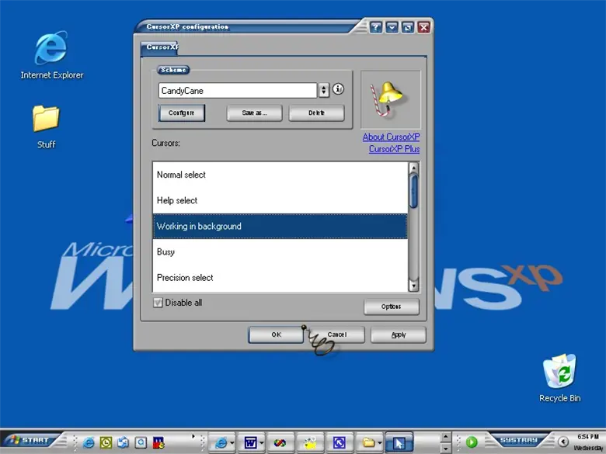
Task: Switch to Internet Explorer taskbar button
Action: point(221,442)
